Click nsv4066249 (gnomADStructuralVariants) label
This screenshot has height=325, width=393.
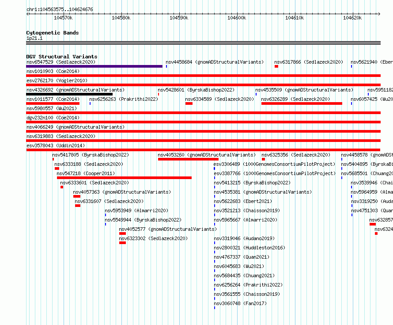click(x=76, y=127)
